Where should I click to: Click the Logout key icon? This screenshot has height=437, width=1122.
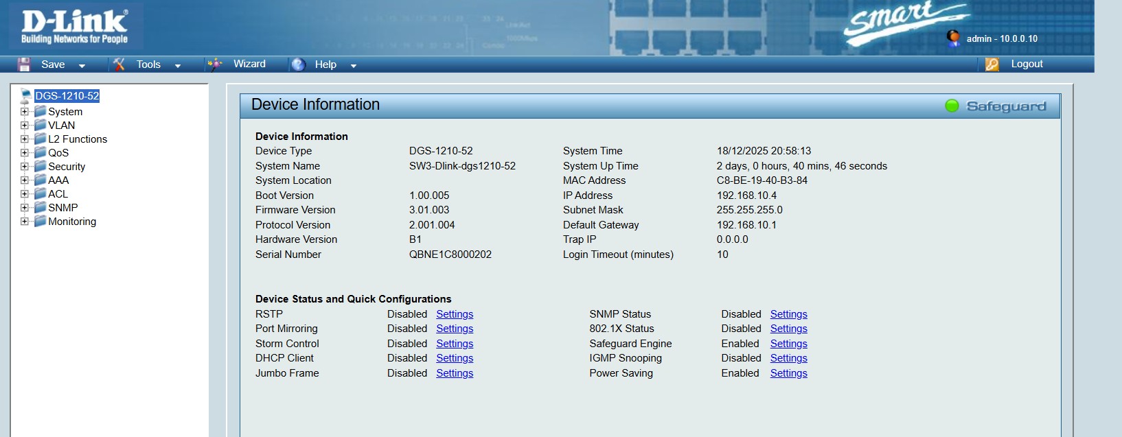tap(992, 64)
